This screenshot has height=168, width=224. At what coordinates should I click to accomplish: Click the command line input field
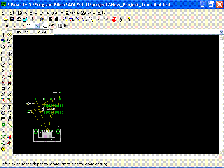(137, 32)
